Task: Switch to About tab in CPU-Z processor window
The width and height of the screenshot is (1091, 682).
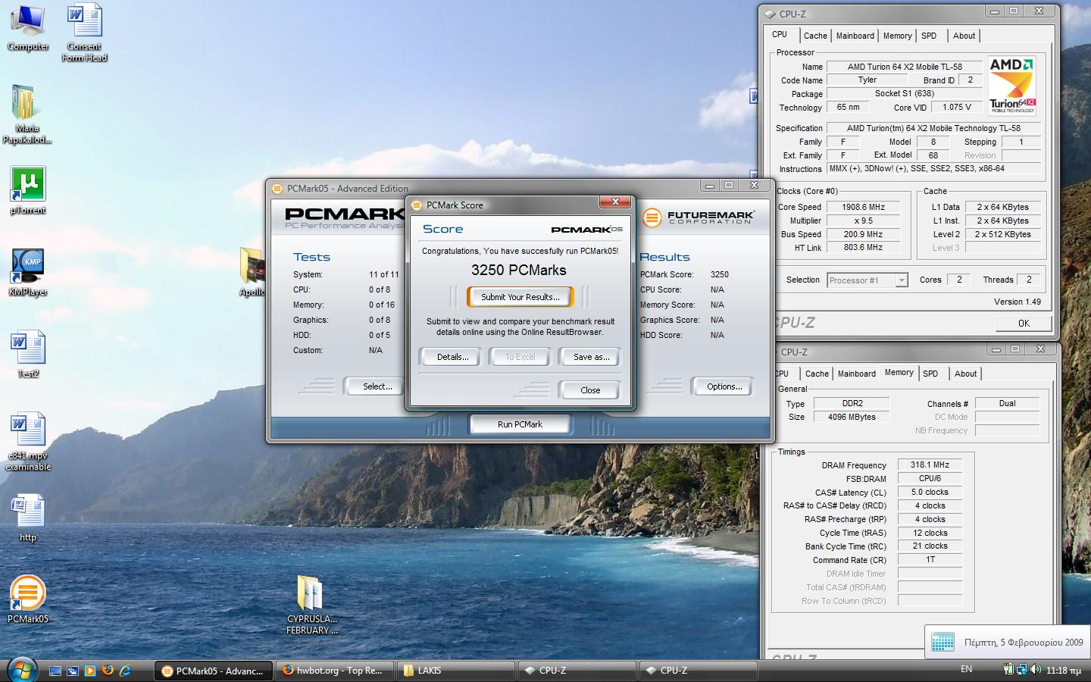Action: click(x=964, y=36)
